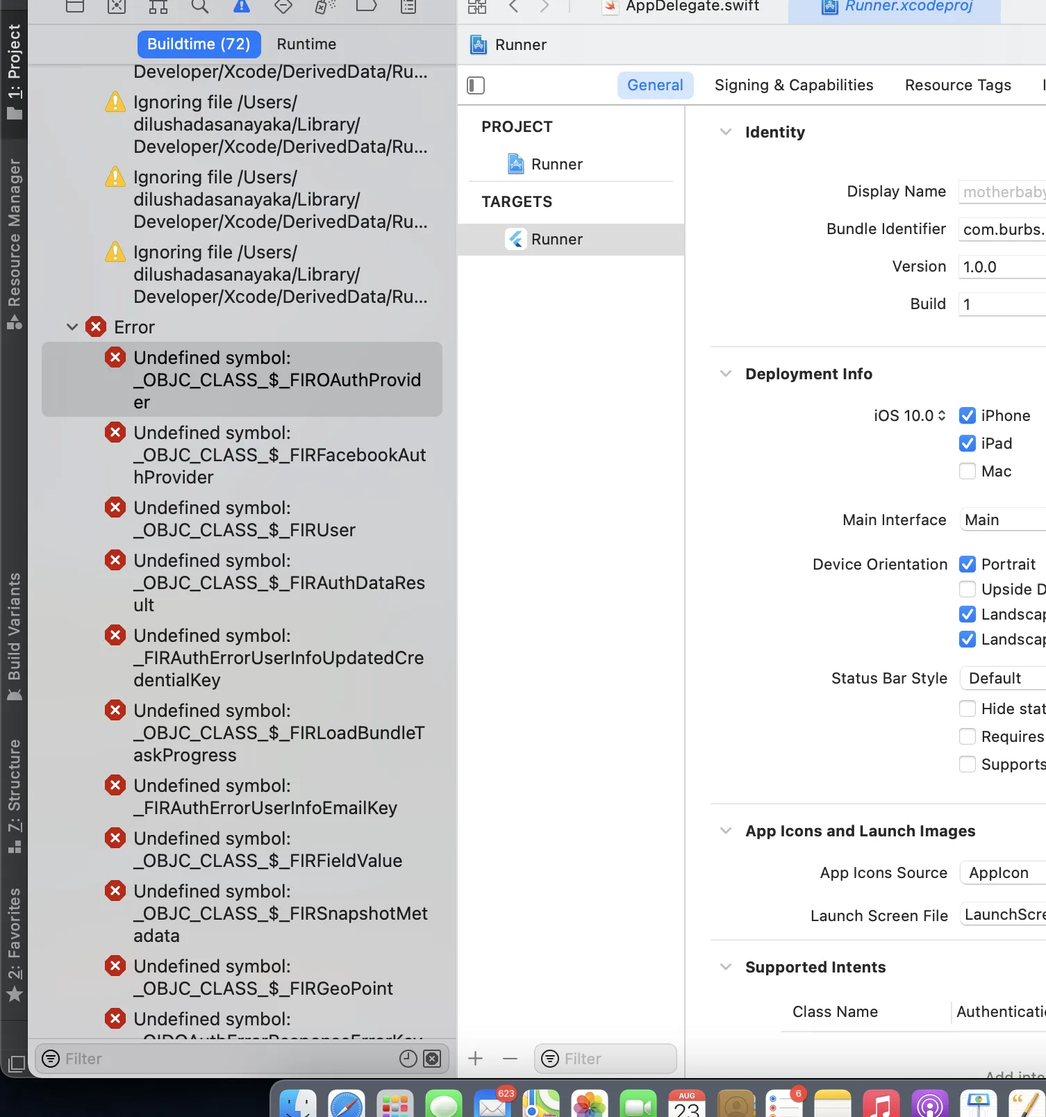The height and width of the screenshot is (1117, 1046).
Task: Open the Resource Manager side tab
Action: (x=14, y=243)
